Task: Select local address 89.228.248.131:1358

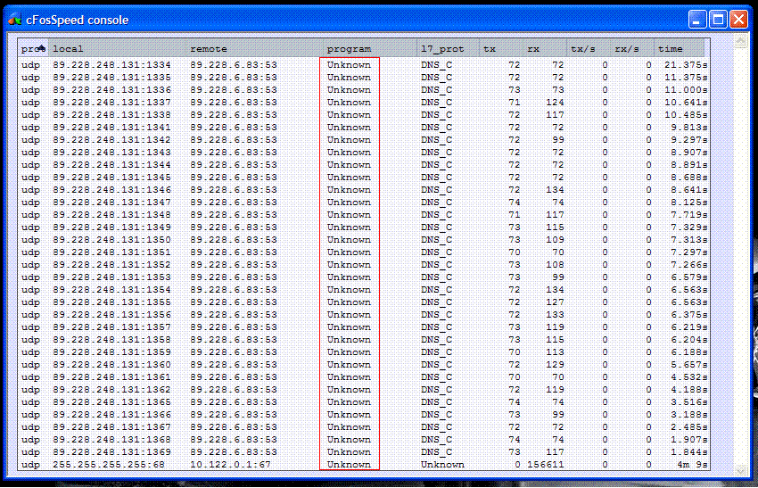Action: (x=111, y=340)
